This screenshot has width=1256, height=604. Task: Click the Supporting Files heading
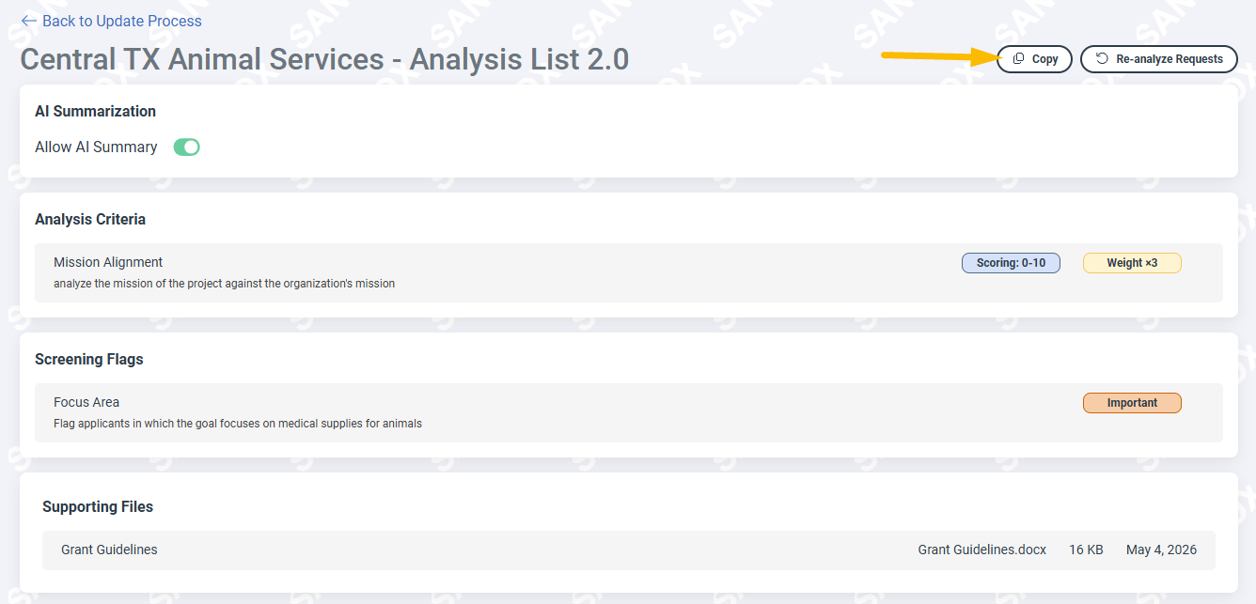coord(98,506)
